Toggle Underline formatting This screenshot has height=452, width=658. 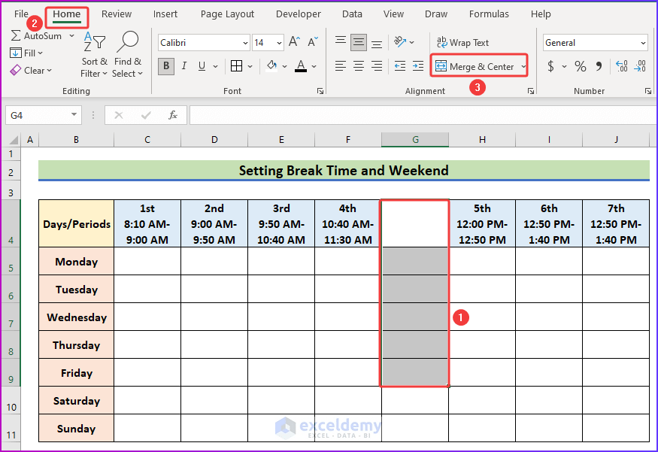click(x=202, y=66)
